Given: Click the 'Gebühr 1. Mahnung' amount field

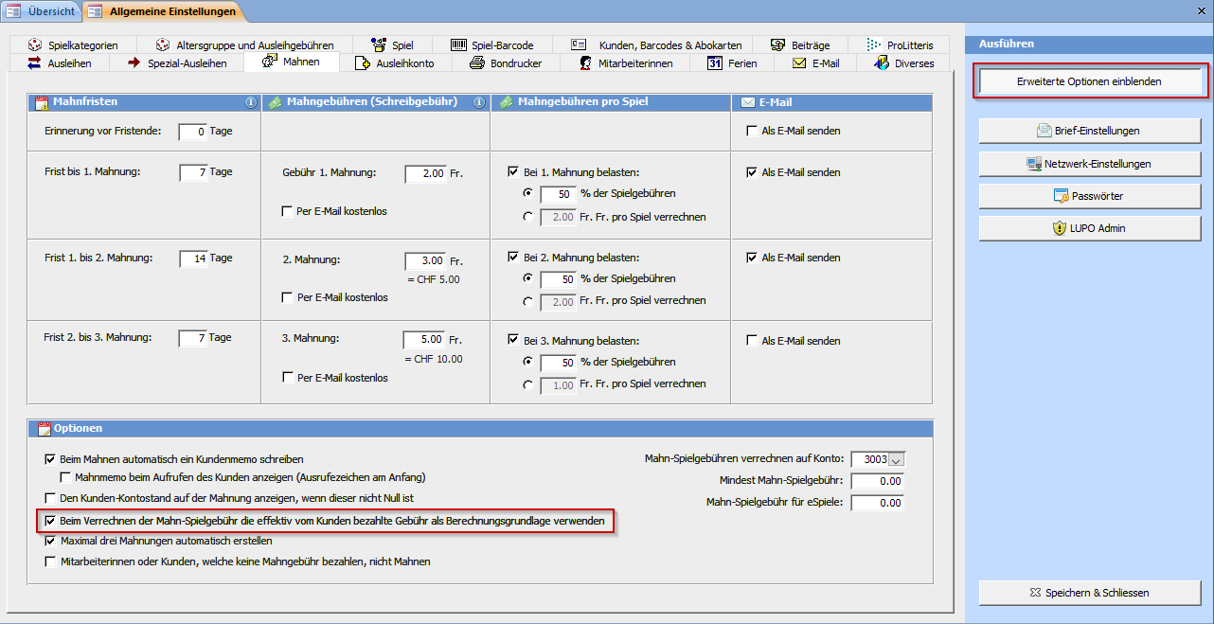Looking at the screenshot, I should (425, 173).
